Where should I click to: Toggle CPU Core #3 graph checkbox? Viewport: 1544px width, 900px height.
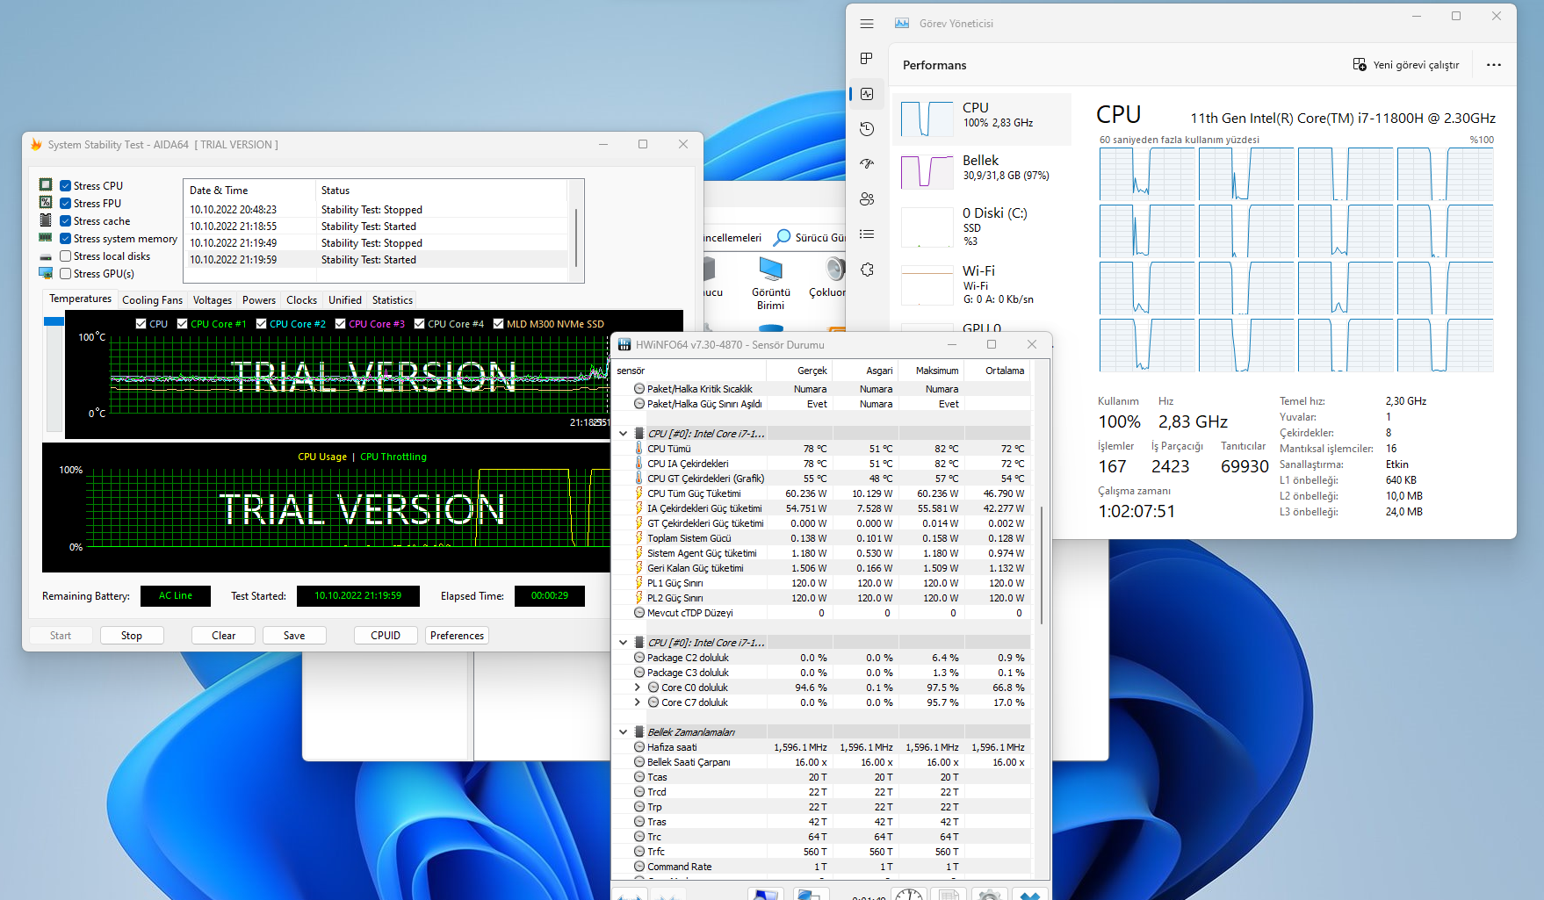click(341, 323)
